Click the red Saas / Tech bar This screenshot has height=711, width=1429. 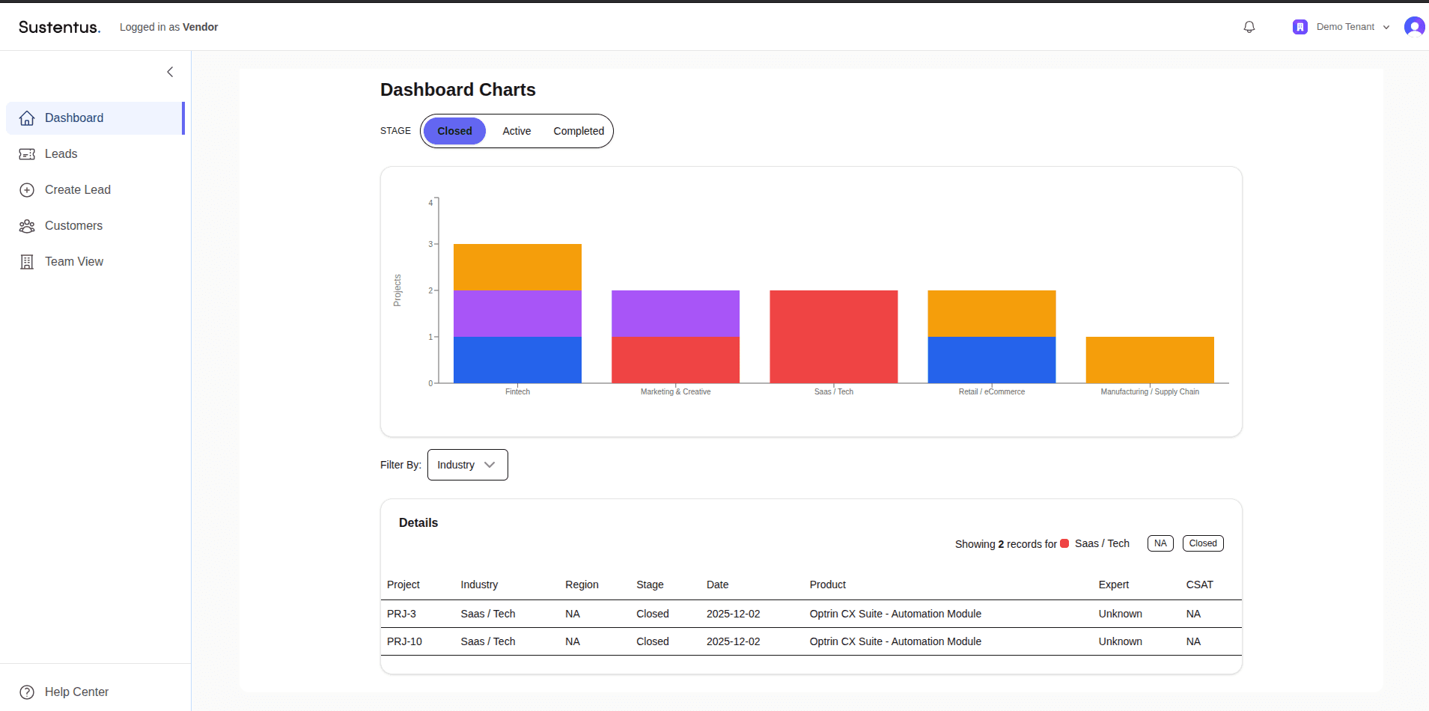click(x=834, y=337)
